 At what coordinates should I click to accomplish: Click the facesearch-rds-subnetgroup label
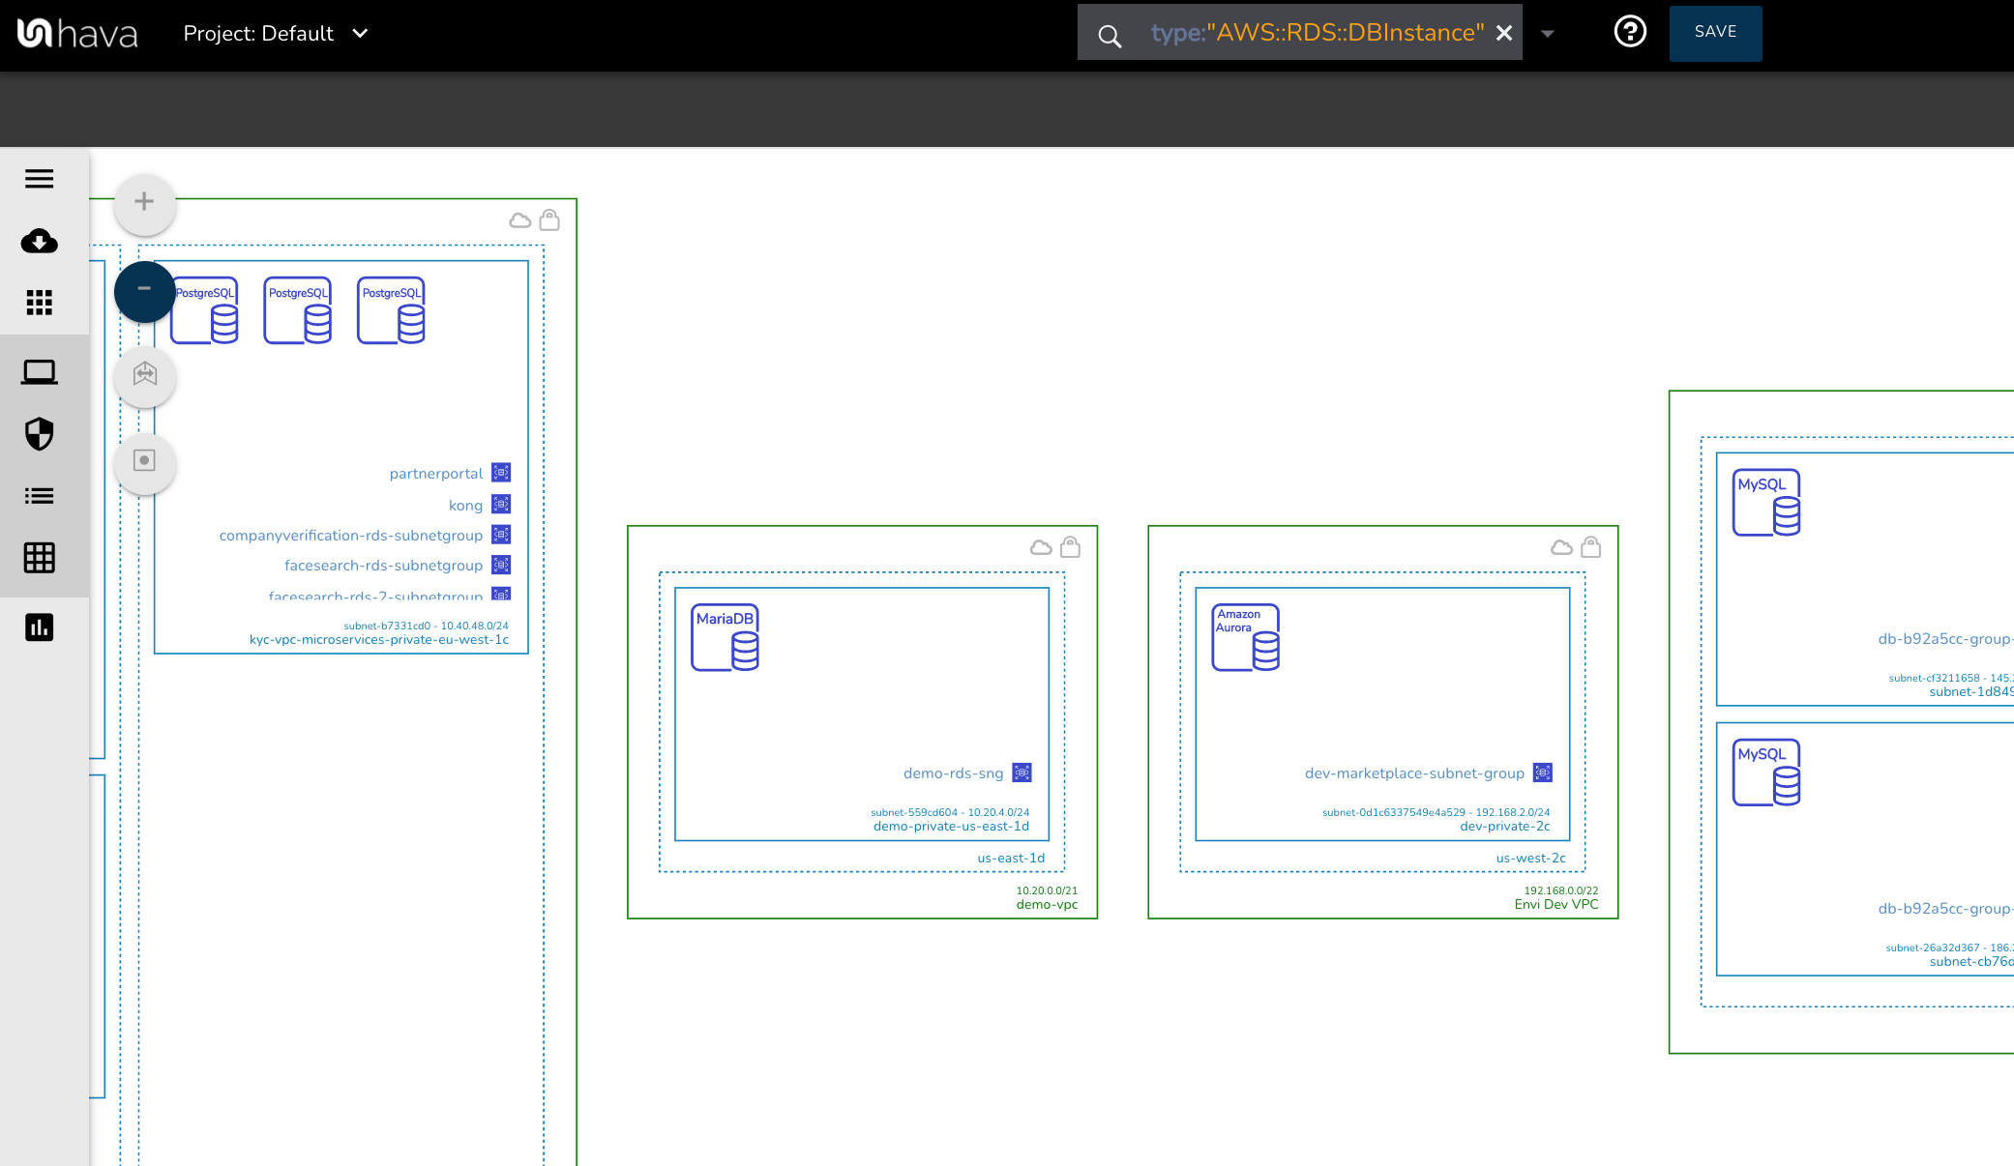pyautogui.click(x=383, y=566)
